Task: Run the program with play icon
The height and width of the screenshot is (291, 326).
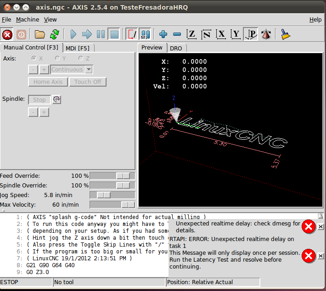Action: coord(73,34)
